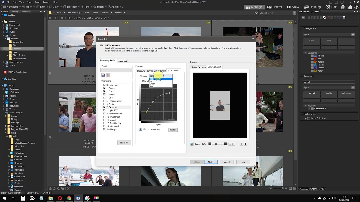
Task: Set preview zoom to actual size 1:1
Action: 233,144
